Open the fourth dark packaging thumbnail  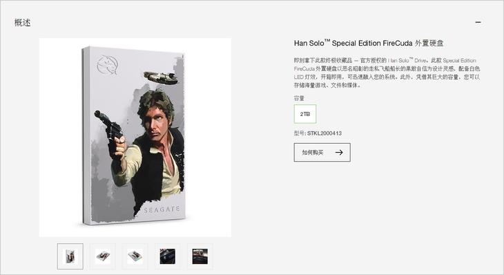[168, 256]
